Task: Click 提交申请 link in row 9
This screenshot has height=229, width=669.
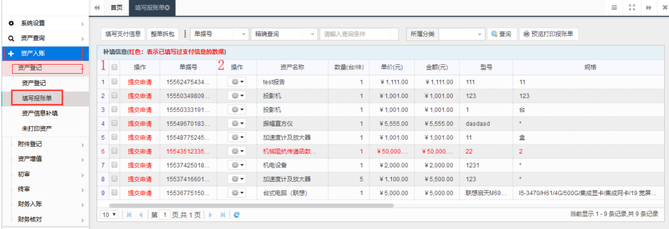Action: (x=140, y=193)
